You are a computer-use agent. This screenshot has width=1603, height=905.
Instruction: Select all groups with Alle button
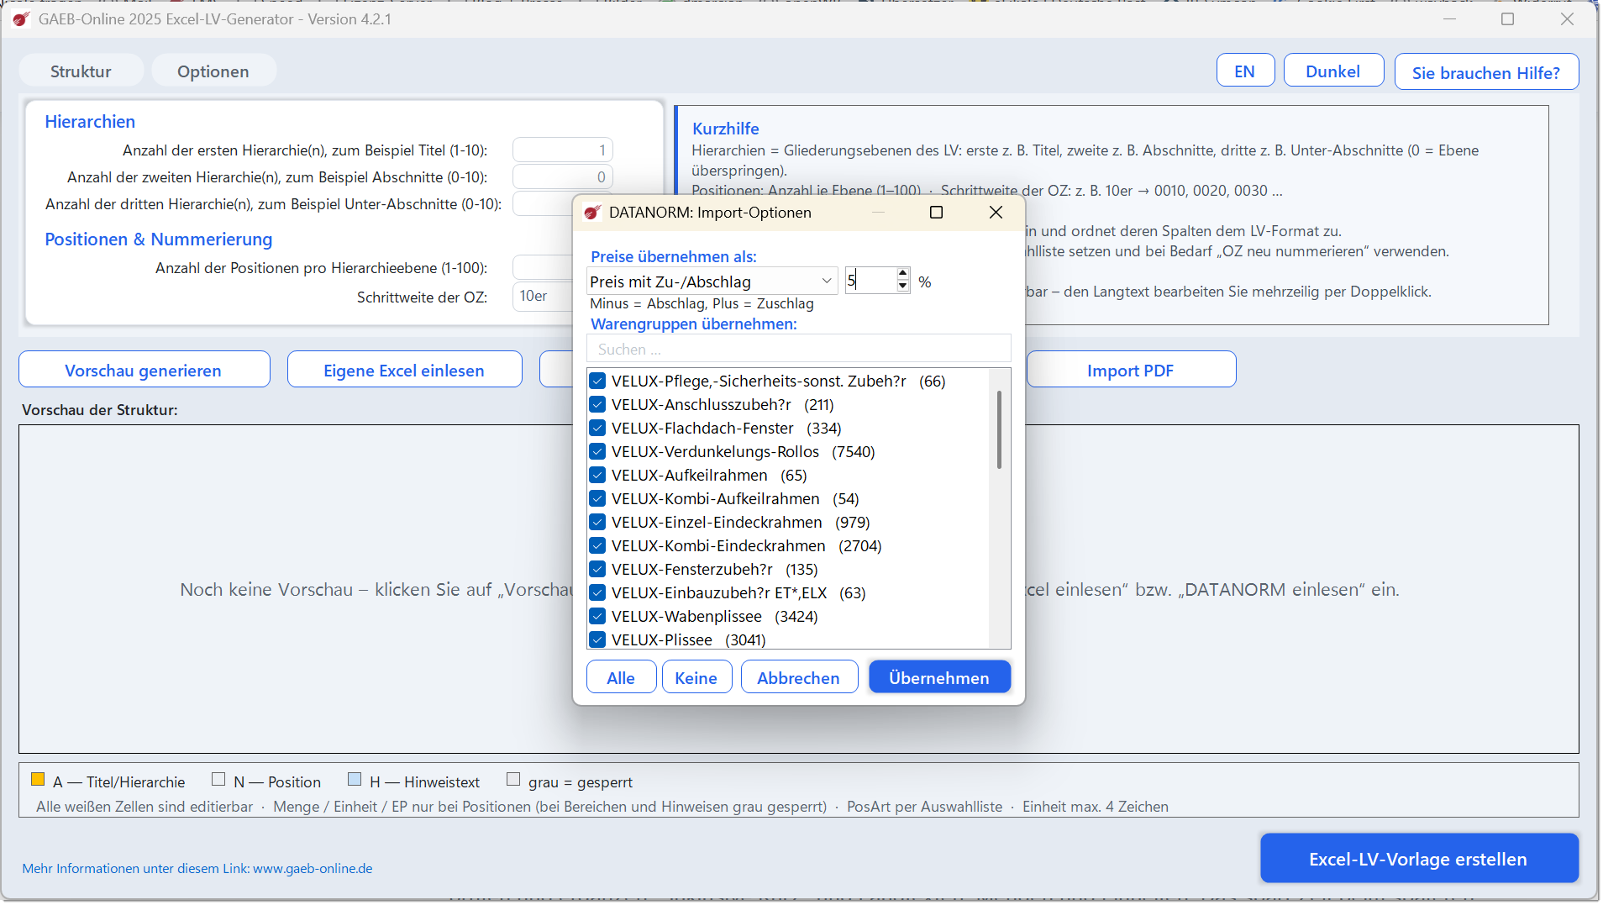tap(621, 677)
